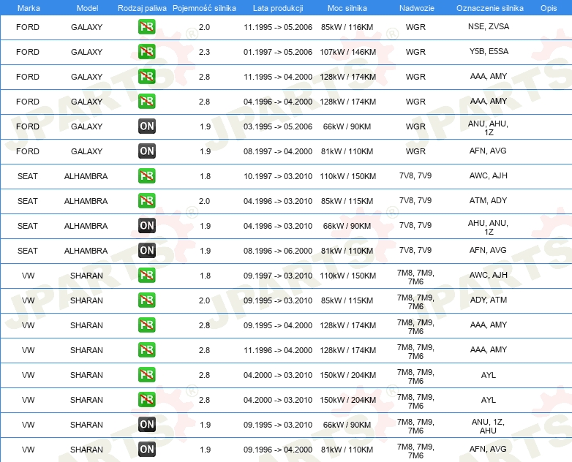The width and height of the screenshot is (572, 462).
Task: Click the Marka column header
Action: pyautogui.click(x=29, y=8)
